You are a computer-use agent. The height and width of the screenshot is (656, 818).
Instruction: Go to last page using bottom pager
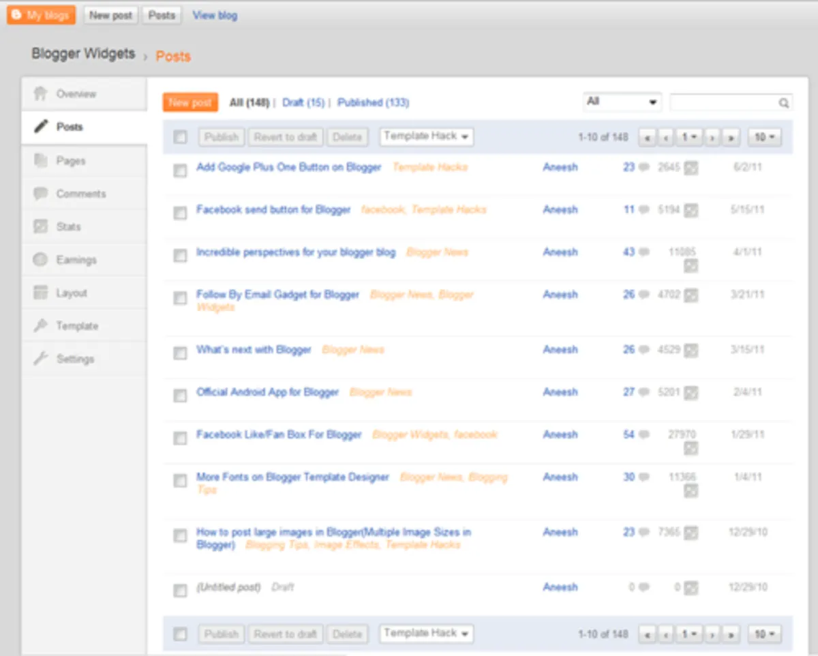coord(731,635)
